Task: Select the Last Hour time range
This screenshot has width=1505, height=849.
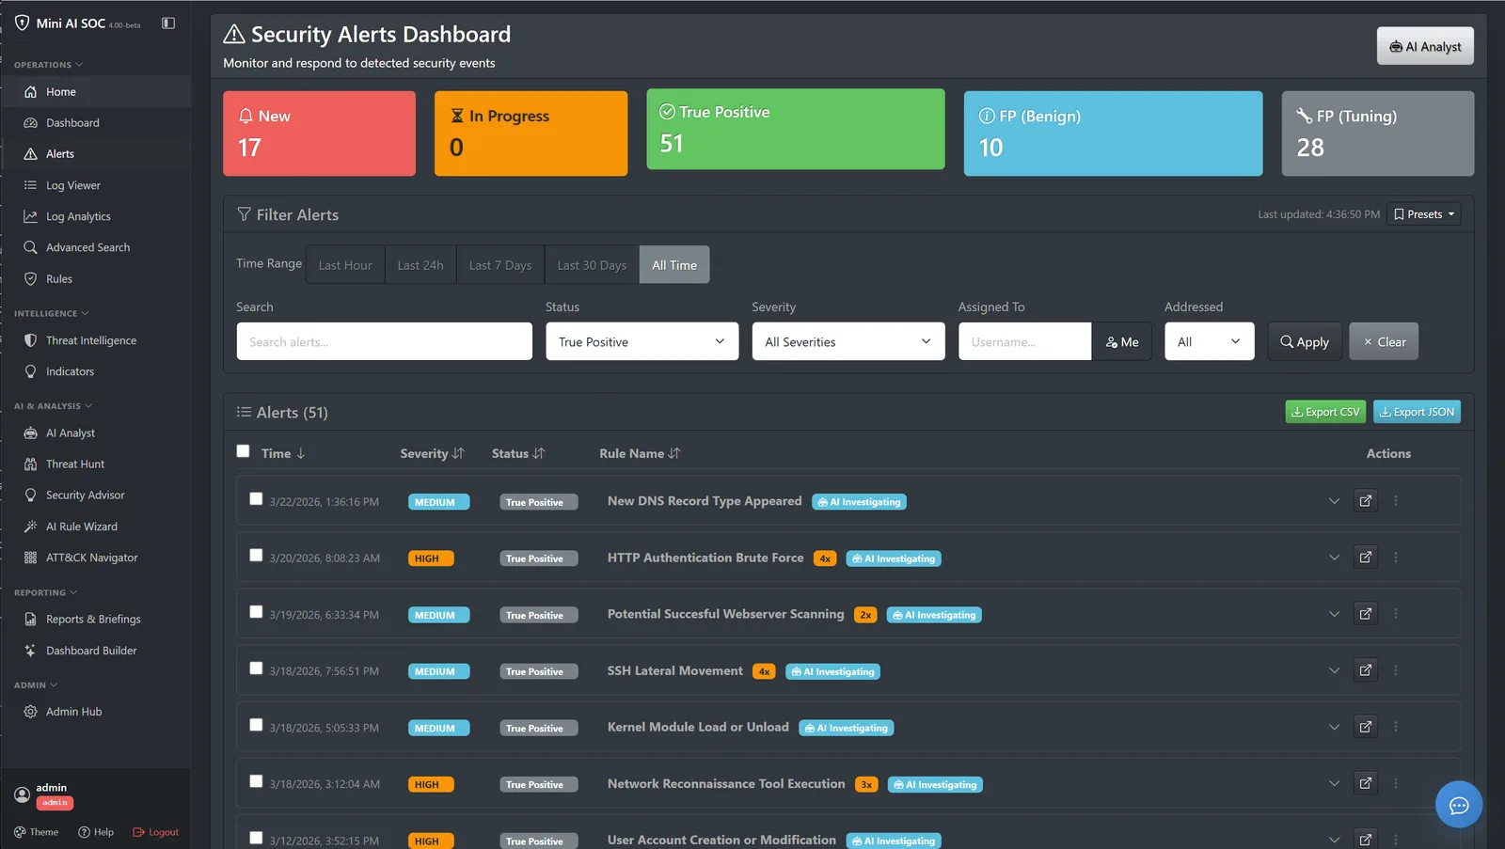Action: 345,264
